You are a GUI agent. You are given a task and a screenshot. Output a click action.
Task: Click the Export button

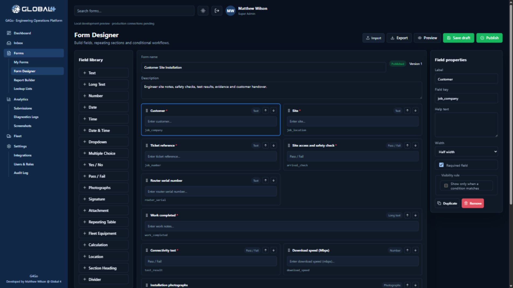[x=399, y=38]
